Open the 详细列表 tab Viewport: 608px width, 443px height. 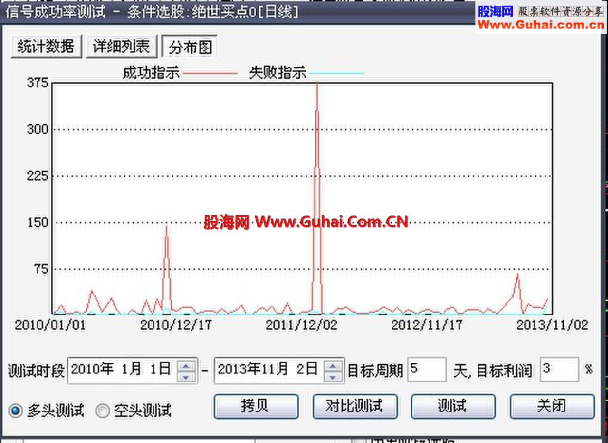coord(121,46)
